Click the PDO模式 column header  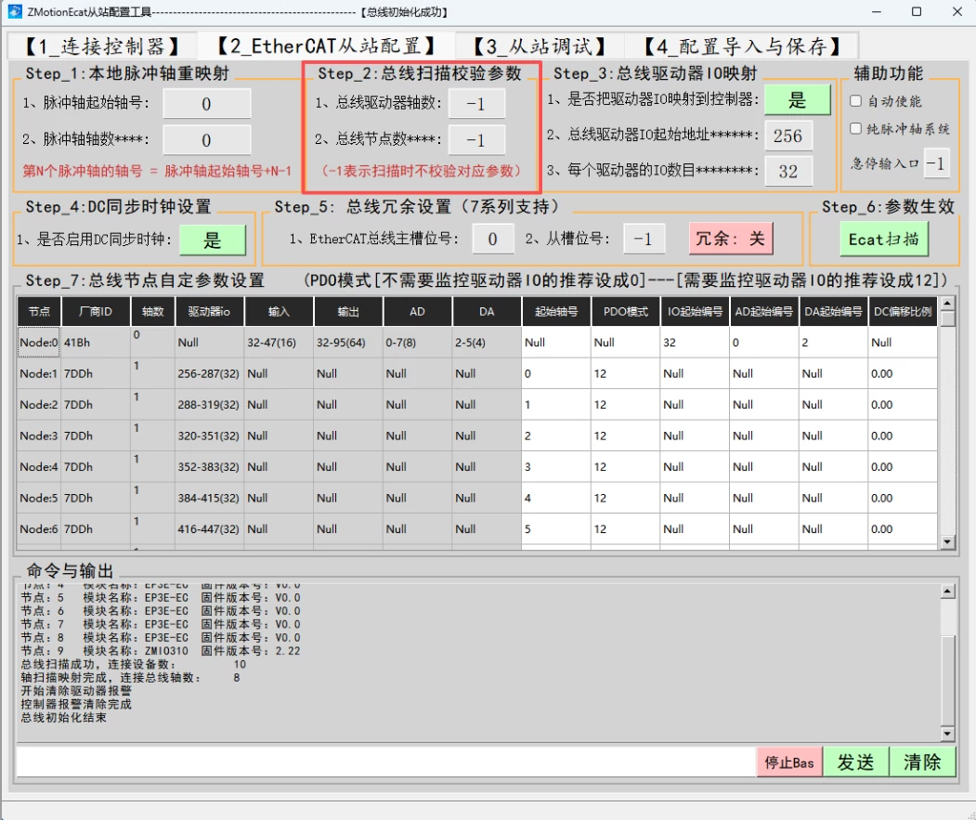[x=625, y=311]
